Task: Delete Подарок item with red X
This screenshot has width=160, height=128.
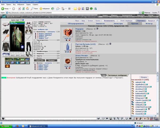Action: (69, 40)
